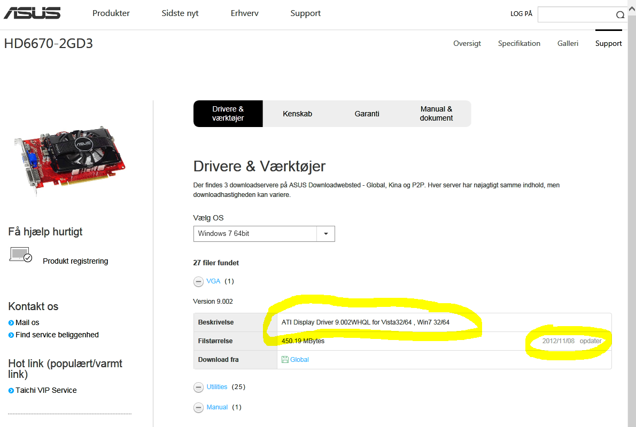Click the VGA category link
636x427 pixels.
213,281
